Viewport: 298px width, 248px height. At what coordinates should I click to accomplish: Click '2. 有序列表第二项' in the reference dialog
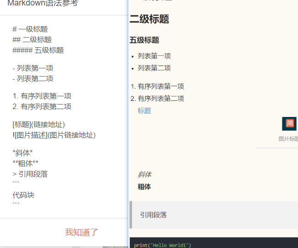click(x=42, y=107)
